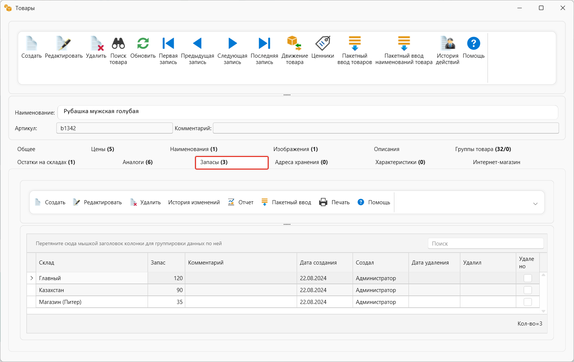The image size is (574, 362).
Task: Switch to the Общее tab
Action: [26, 149]
